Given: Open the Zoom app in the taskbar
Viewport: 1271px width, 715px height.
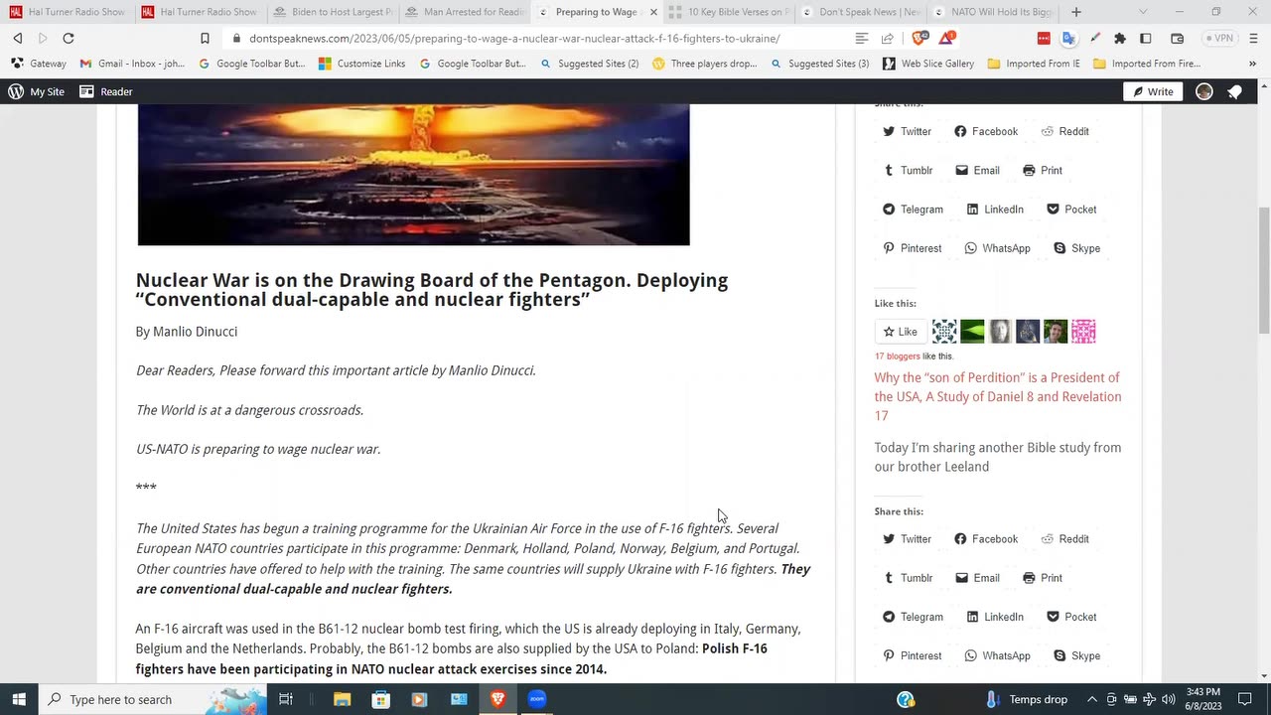Looking at the screenshot, I should coord(537,699).
